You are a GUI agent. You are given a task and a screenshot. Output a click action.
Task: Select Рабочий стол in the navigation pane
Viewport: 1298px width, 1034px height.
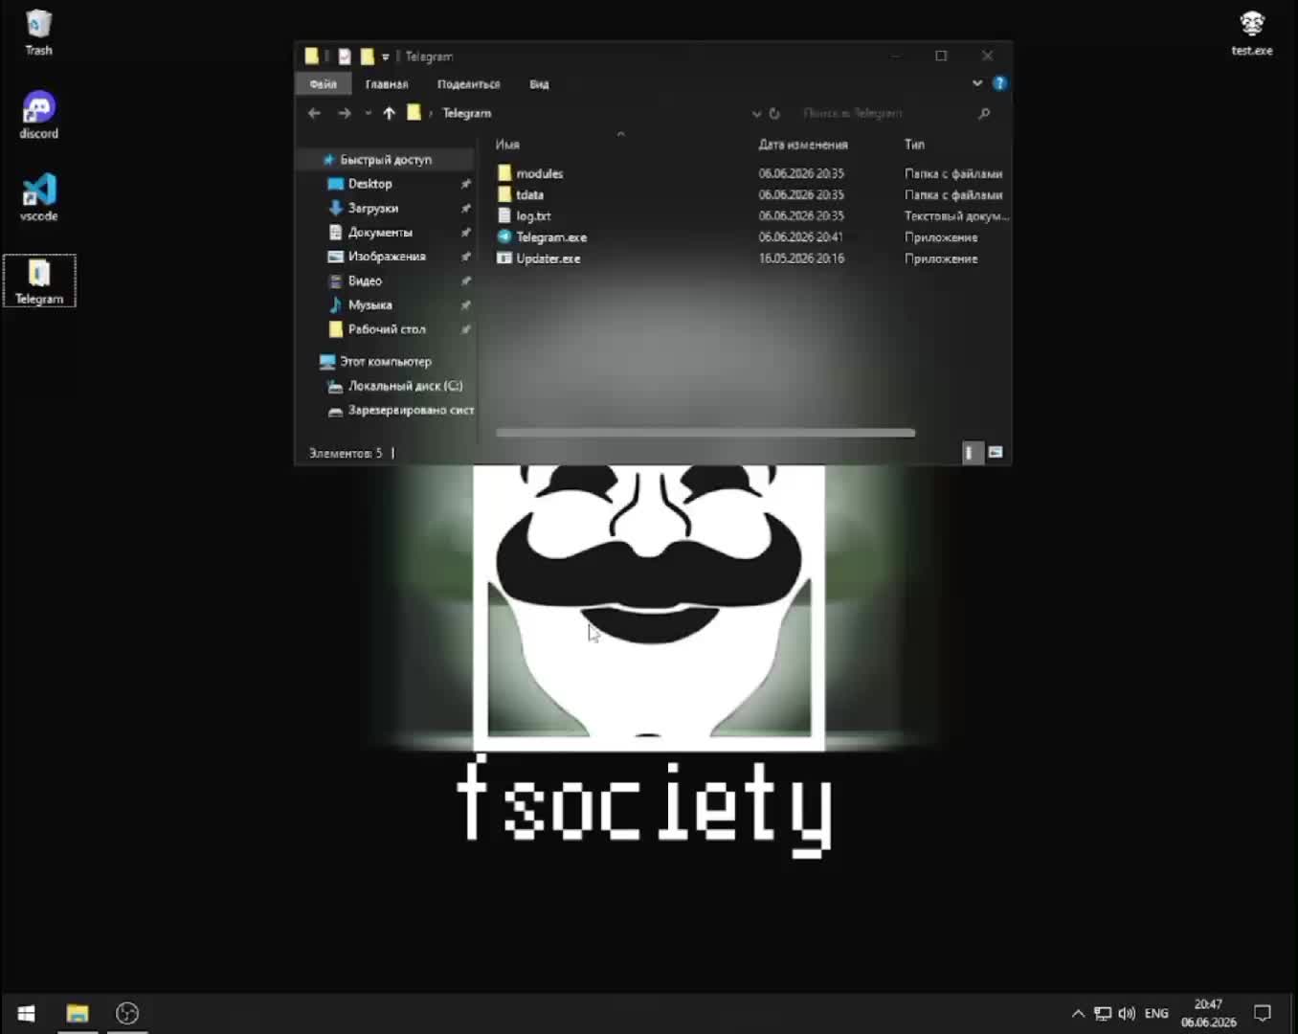click(x=385, y=329)
